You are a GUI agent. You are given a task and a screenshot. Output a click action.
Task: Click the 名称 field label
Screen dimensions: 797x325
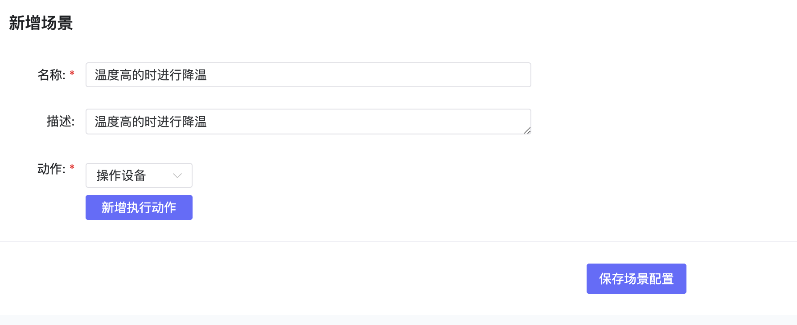tap(51, 75)
